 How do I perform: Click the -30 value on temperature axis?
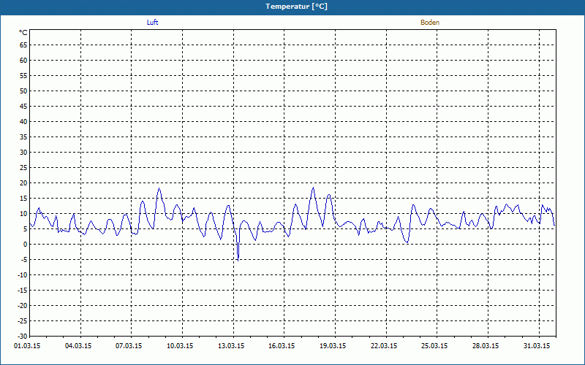(x=23, y=336)
